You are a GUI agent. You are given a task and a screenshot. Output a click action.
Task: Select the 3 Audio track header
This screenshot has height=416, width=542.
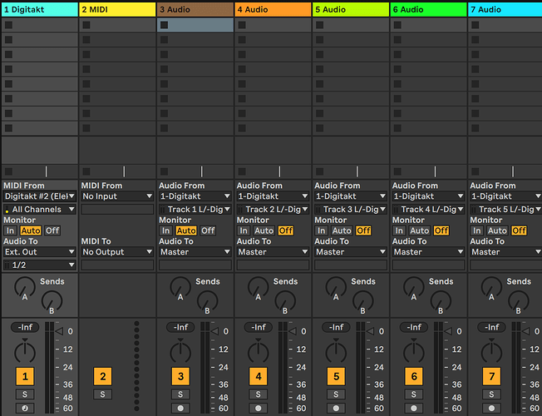(195, 10)
